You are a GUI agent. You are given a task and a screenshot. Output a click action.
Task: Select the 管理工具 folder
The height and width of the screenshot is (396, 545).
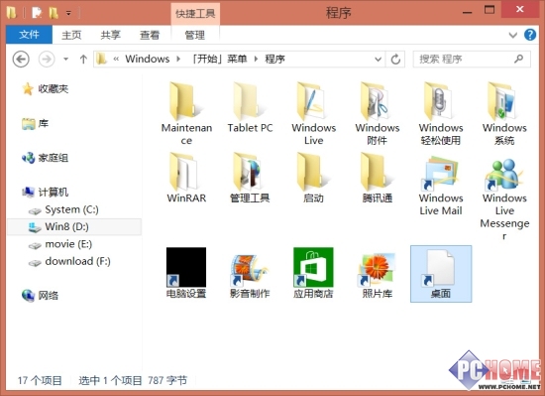[x=250, y=178]
